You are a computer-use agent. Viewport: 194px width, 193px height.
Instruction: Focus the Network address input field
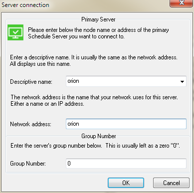coord(126,124)
